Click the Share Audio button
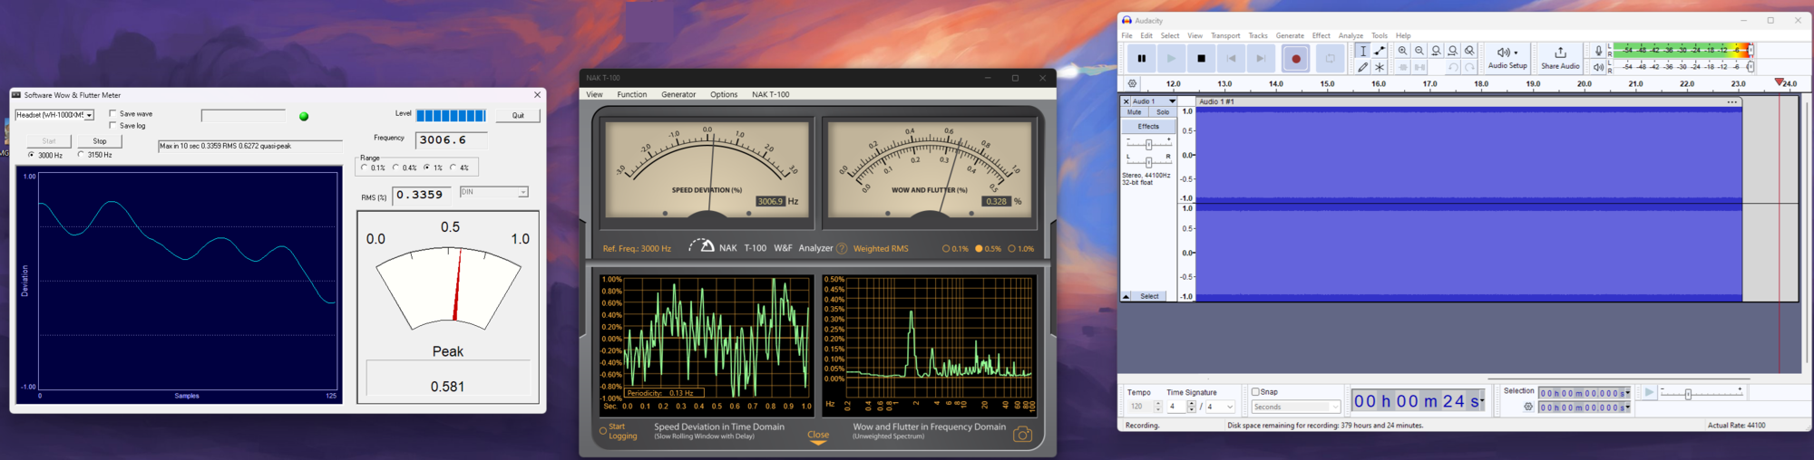 click(x=1560, y=58)
